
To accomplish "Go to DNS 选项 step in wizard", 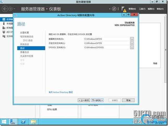I will pyautogui.click(x=28, y=40).
